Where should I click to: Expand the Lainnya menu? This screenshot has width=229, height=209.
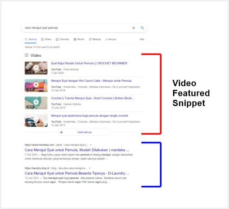[111, 39]
